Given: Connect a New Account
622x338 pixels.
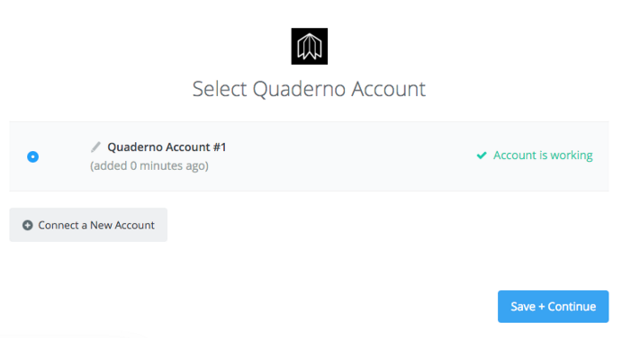Looking at the screenshot, I should point(88,225).
